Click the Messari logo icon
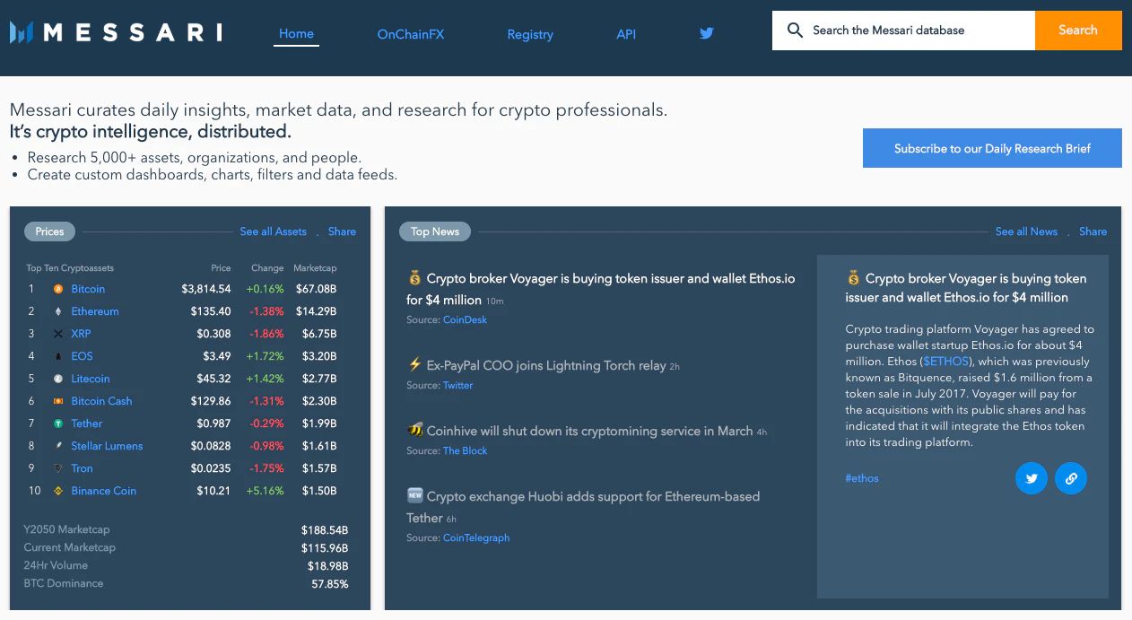Viewport: 1132px width, 620px height. pyautogui.click(x=22, y=33)
